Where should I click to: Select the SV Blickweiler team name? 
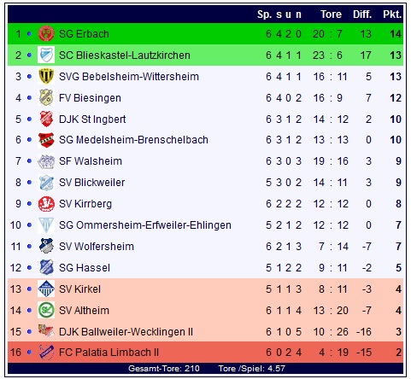[x=91, y=183]
